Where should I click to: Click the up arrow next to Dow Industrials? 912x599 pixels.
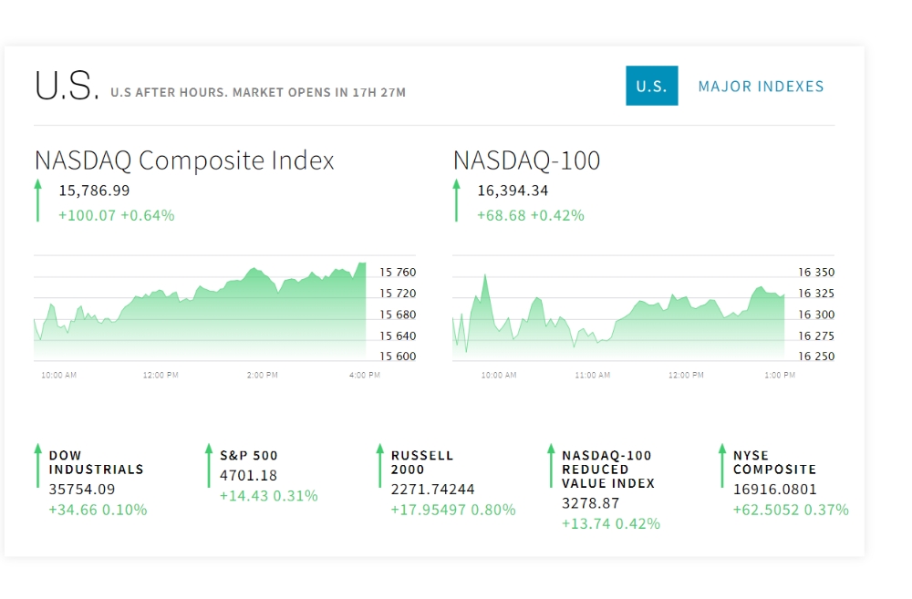tap(38, 465)
